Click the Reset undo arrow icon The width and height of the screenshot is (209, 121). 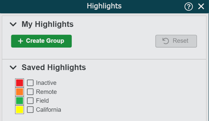[166, 41]
